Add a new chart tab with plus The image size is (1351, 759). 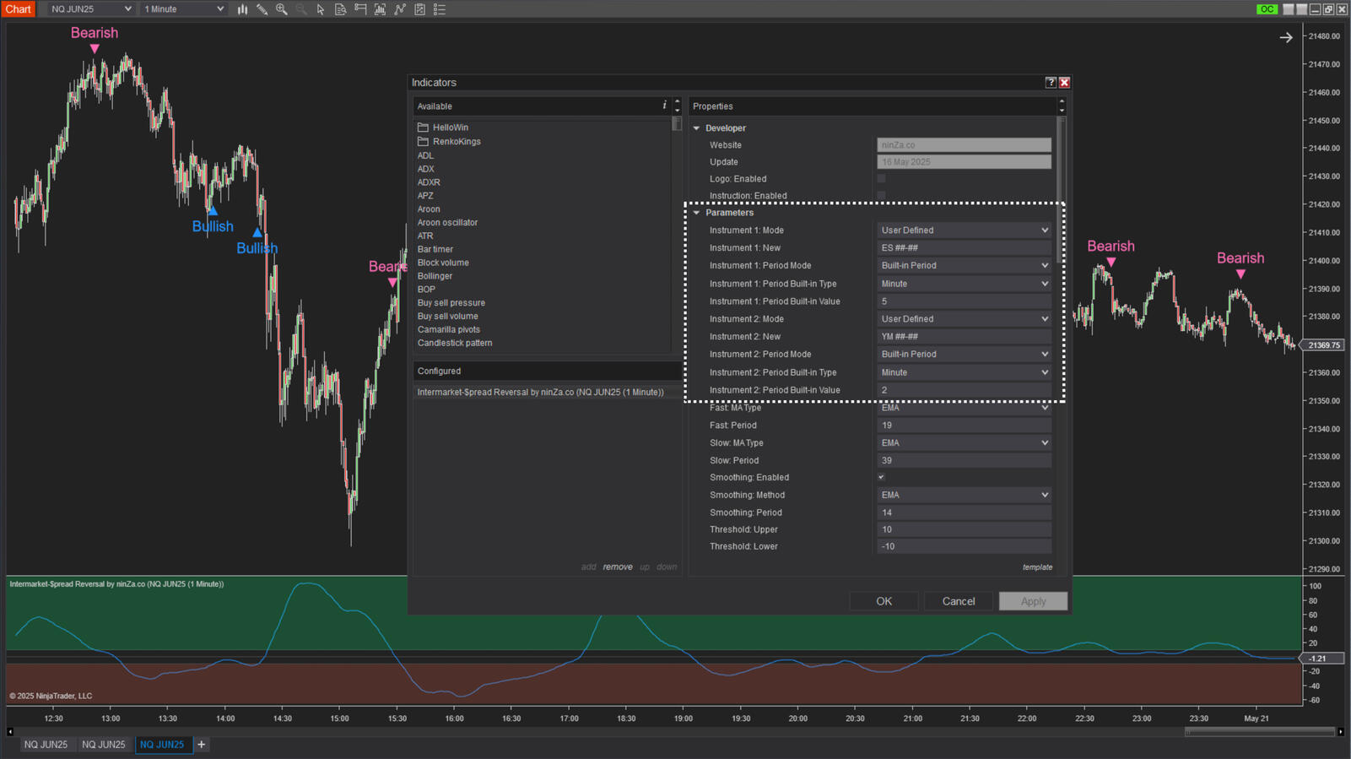202,745
